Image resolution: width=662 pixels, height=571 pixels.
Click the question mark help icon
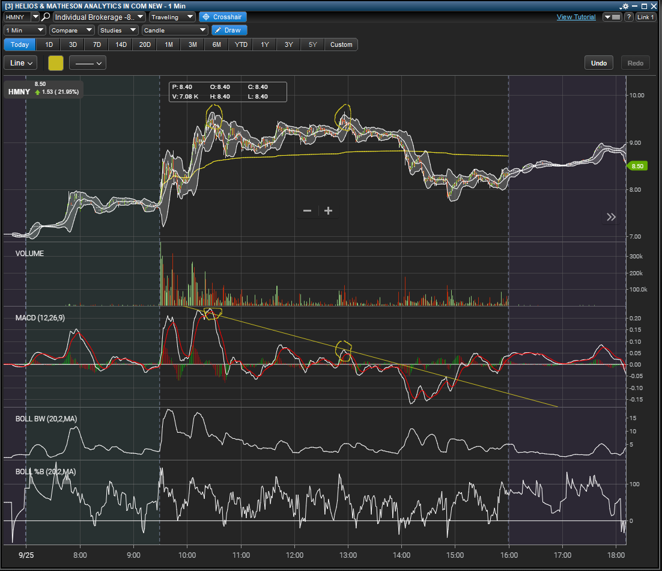tap(629, 17)
